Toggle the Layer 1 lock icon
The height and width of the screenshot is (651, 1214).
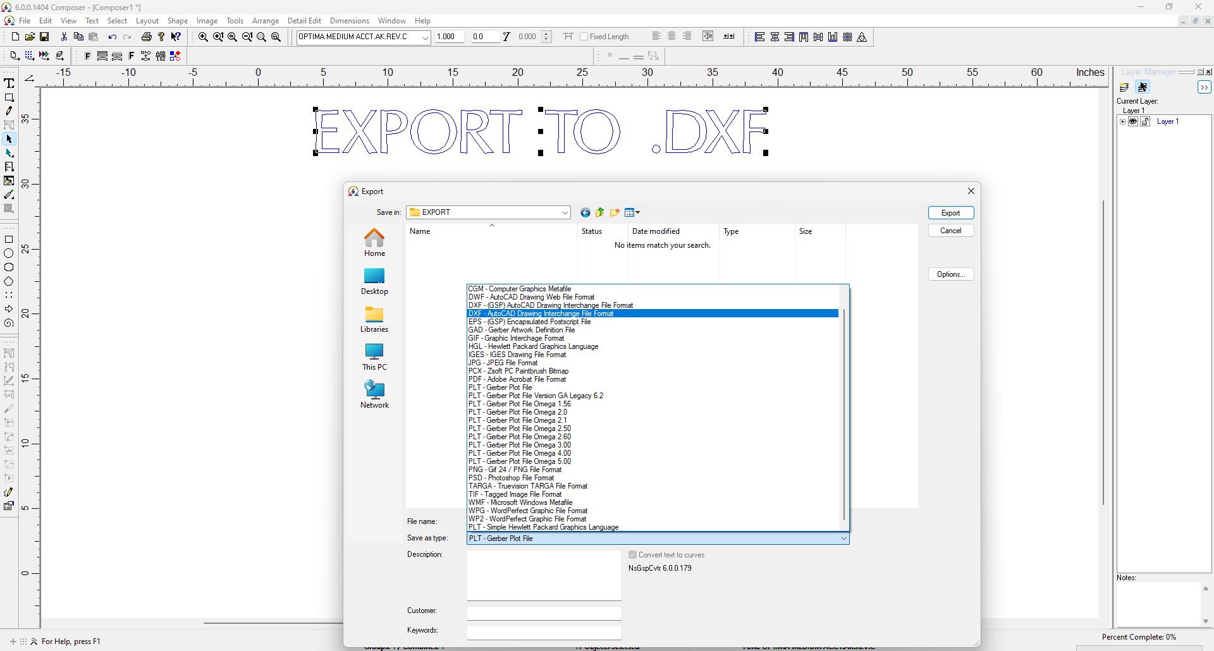(1145, 121)
